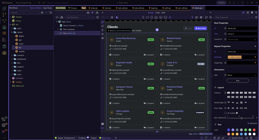Open the Convert To Choose Type dropdown
Screen dimensions: 259x140
pos(242,39)
